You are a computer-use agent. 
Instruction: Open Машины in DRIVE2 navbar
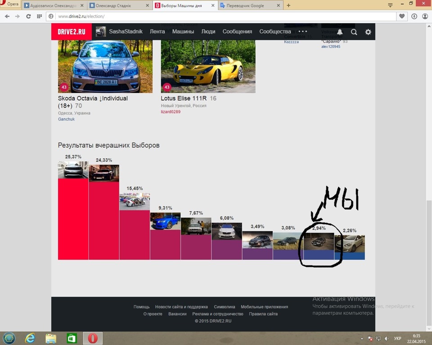point(183,31)
